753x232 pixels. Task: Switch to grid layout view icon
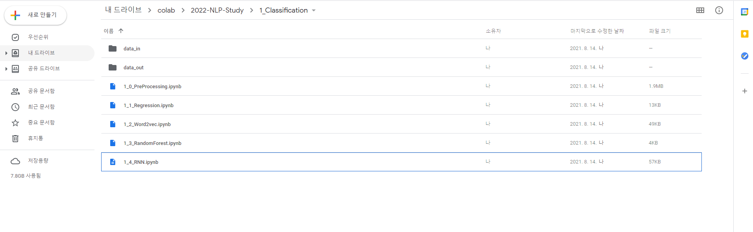tap(700, 10)
